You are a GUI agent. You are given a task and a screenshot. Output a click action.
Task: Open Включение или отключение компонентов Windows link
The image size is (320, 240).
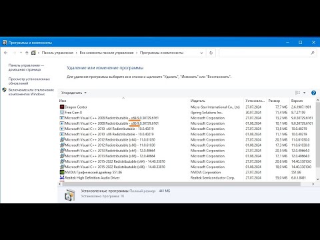(31, 92)
